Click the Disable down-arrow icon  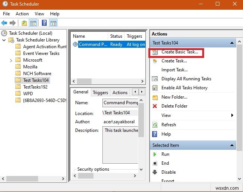coord(155,172)
